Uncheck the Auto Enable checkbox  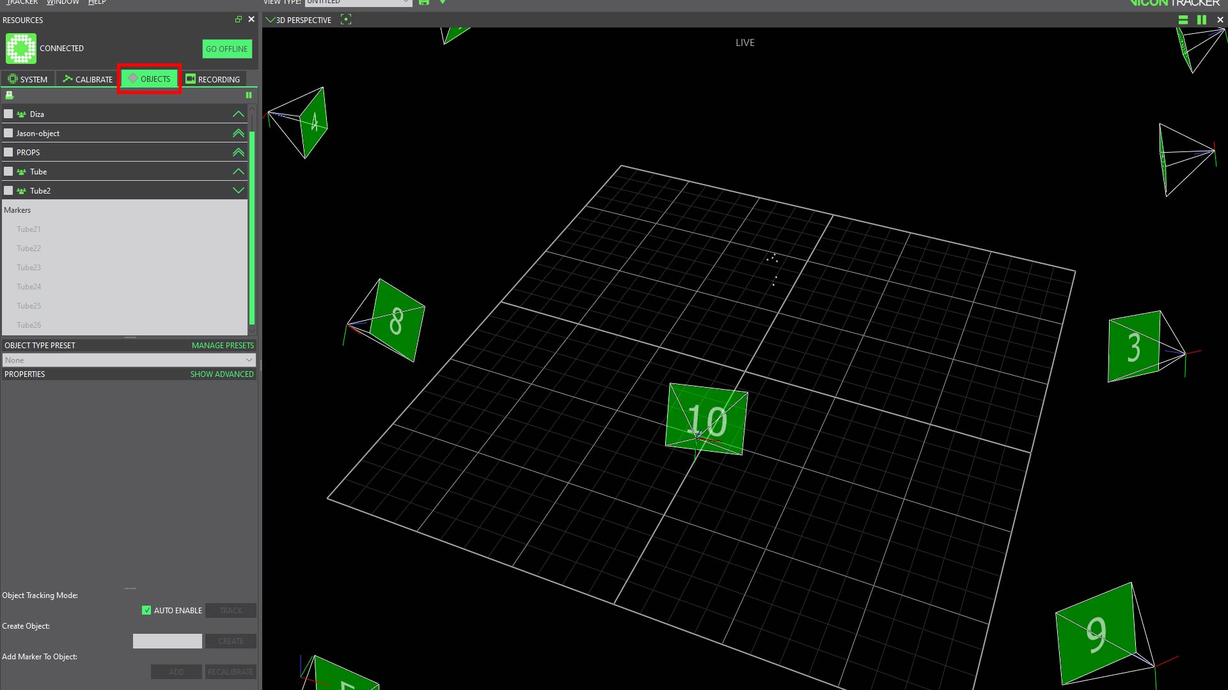pyautogui.click(x=146, y=610)
